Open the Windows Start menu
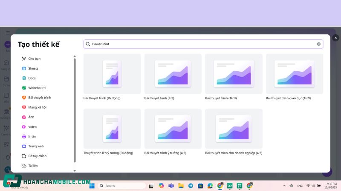The image size is (341, 191). point(92,186)
